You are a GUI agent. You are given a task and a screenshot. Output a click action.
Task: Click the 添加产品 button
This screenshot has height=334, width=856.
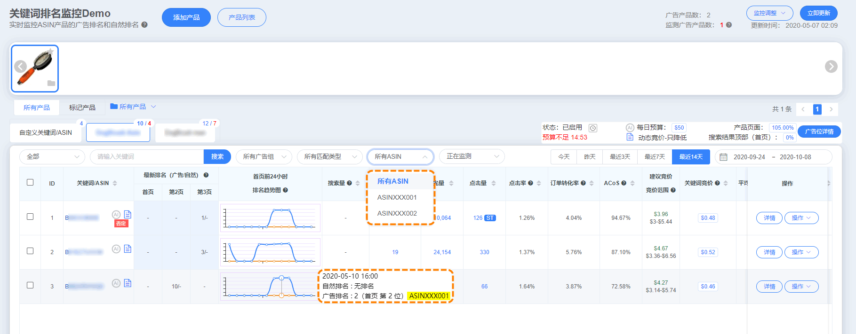186,17
